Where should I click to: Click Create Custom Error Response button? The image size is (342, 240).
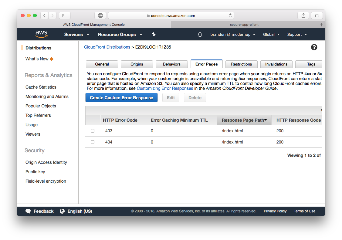pos(121,98)
